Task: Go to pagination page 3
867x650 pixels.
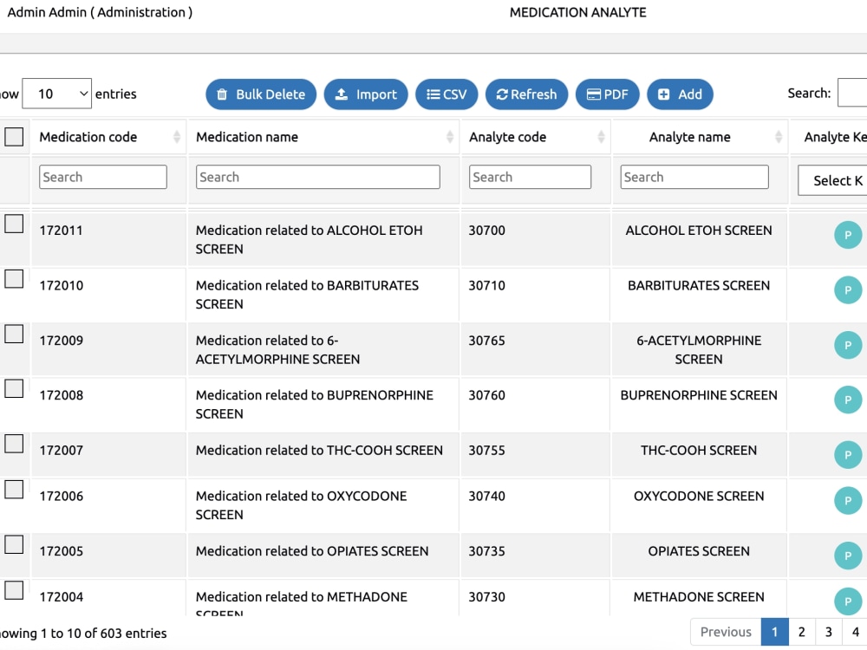Action: pyautogui.click(x=828, y=632)
